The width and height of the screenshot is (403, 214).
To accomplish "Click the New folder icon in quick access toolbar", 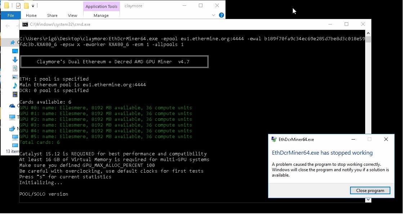I will (x=26, y=6).
